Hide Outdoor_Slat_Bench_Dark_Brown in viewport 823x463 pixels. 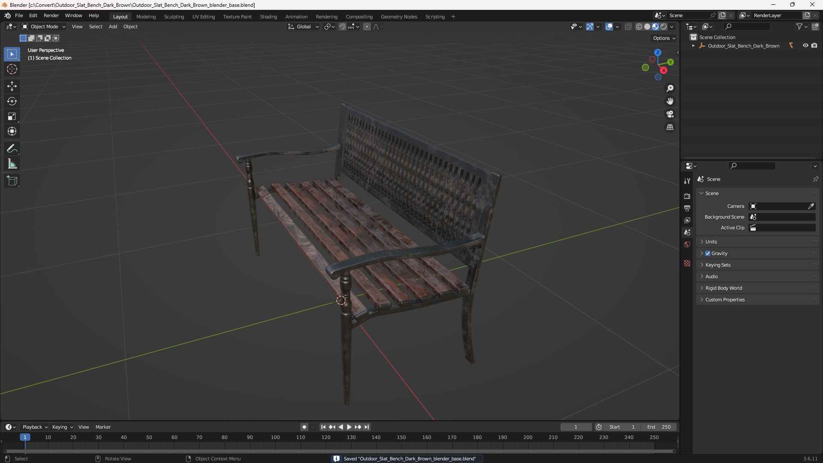(805, 45)
